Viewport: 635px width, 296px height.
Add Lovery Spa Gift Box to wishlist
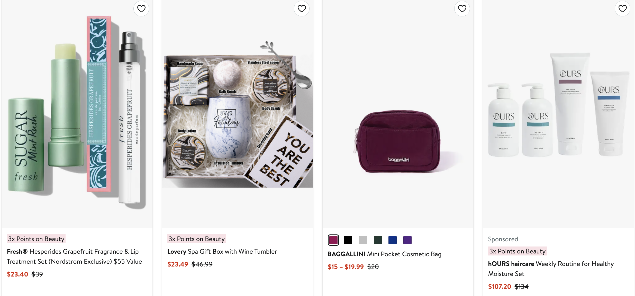pos(302,9)
